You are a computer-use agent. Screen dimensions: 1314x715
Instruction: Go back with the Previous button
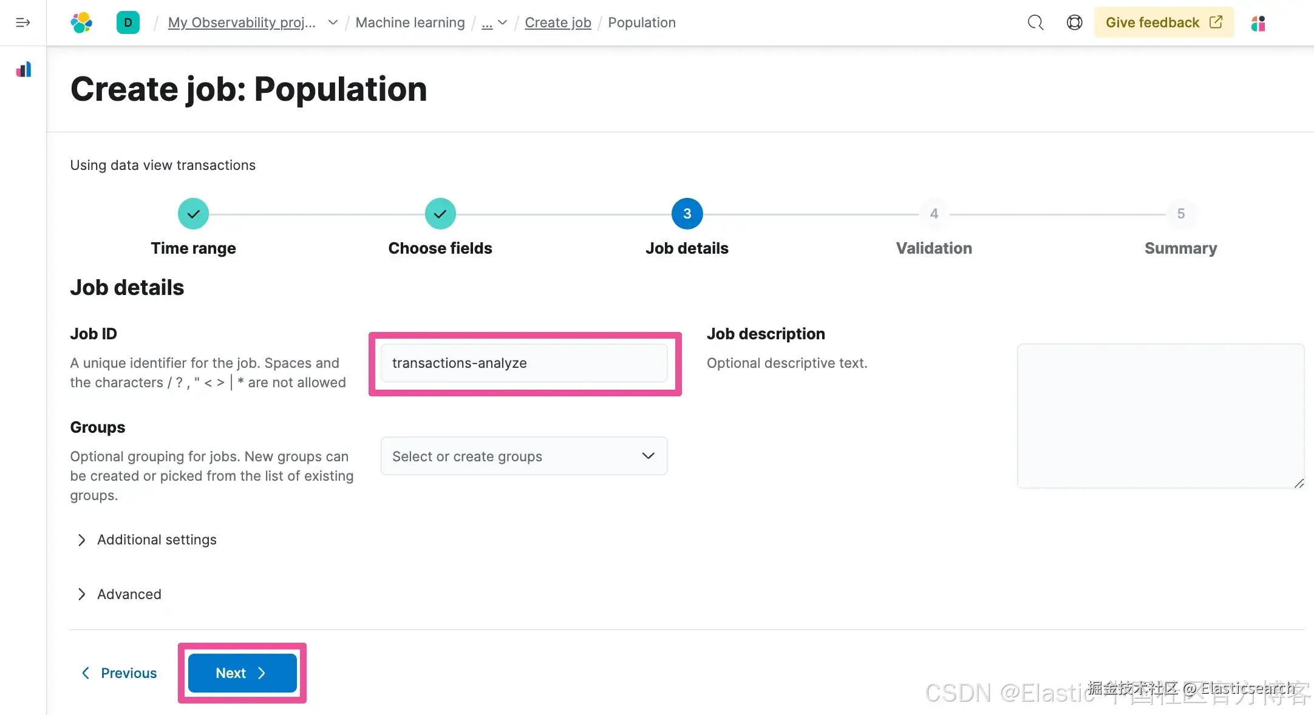120,673
